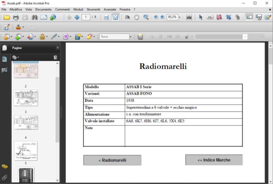Image resolution: width=273 pixels, height=184 pixels.
Task: Click the Sticky note pencil icon
Action: point(6,27)
